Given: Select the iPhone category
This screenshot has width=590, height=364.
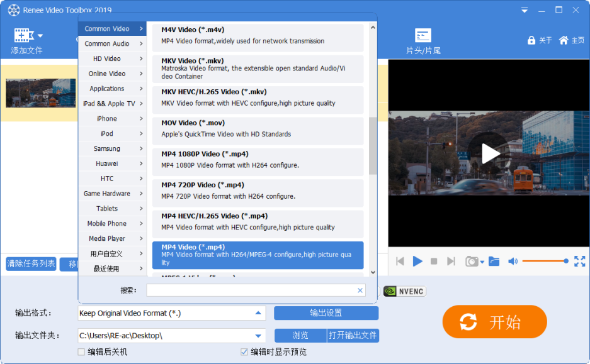Looking at the screenshot, I should pos(113,119).
